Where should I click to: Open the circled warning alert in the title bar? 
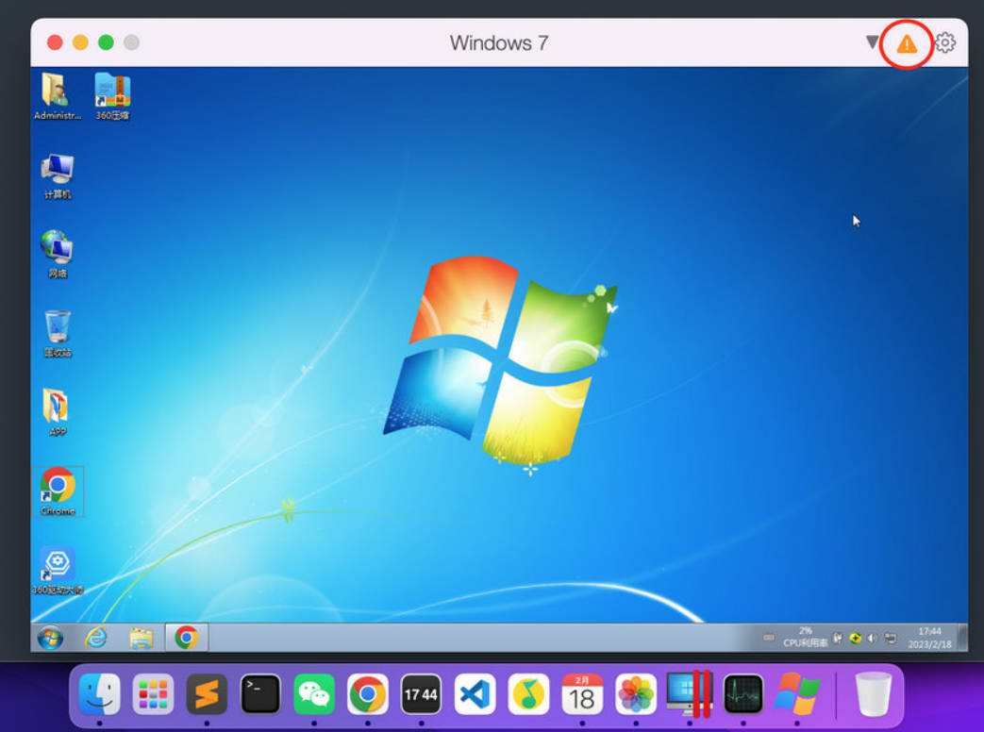[906, 42]
